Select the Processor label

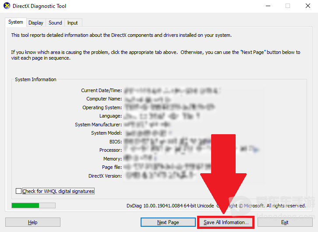[x=110, y=150]
